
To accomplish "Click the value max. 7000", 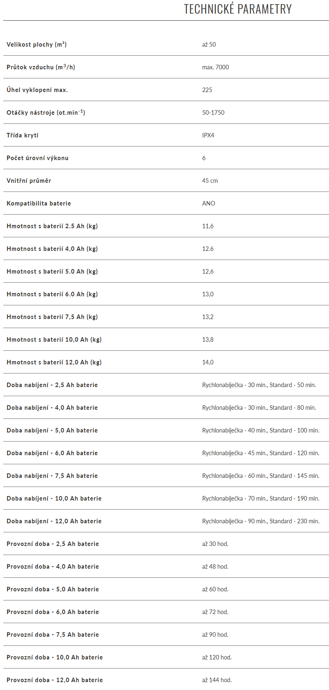I will (x=215, y=67).
